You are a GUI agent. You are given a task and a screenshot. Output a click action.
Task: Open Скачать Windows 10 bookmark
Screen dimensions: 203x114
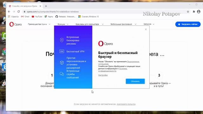click(88, 16)
